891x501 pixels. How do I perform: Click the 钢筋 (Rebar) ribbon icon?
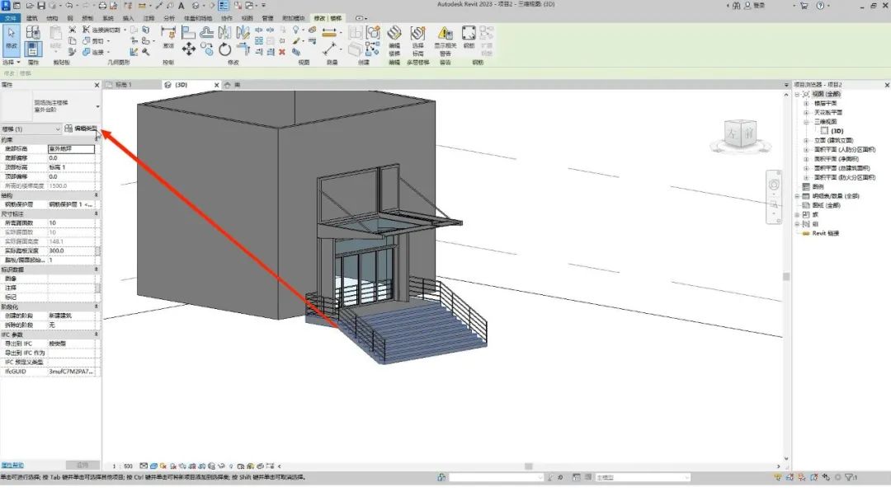pos(469,37)
